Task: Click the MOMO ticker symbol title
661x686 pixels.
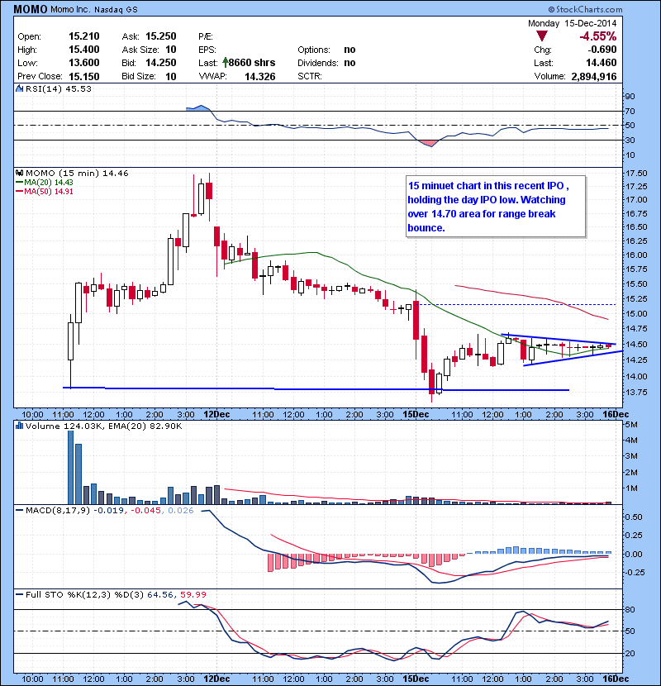Action: pos(31,9)
